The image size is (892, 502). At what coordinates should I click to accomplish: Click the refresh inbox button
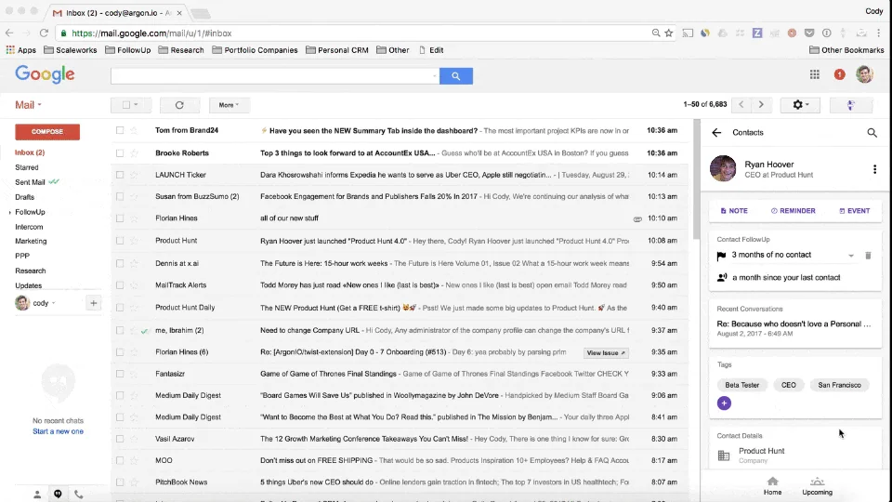click(x=179, y=105)
